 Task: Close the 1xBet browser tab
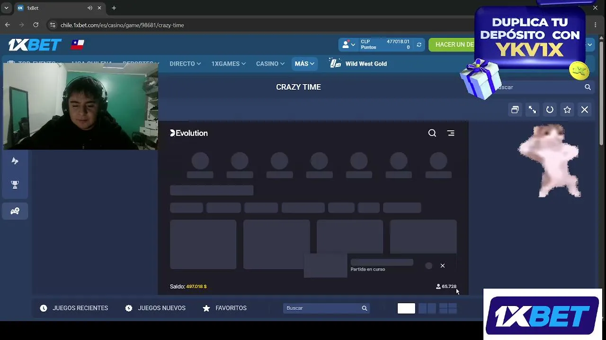click(99, 8)
